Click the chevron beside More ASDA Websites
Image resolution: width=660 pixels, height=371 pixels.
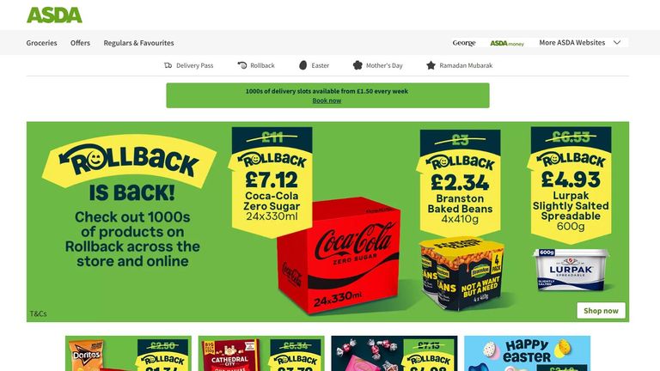coord(617,42)
